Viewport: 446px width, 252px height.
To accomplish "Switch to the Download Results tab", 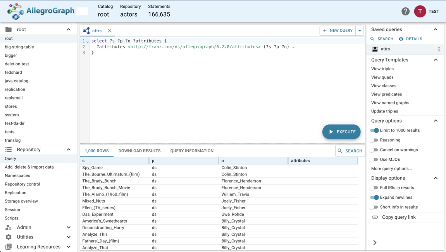I will point(139,151).
